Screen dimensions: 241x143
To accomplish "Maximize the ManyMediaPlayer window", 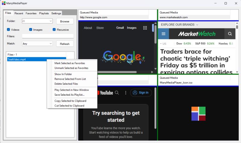I will coord(226,3).
